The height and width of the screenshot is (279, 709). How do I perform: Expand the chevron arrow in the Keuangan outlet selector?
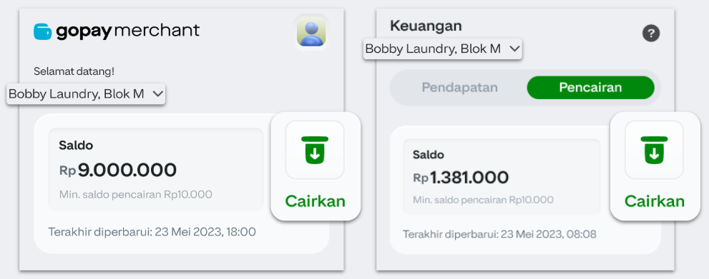(514, 49)
